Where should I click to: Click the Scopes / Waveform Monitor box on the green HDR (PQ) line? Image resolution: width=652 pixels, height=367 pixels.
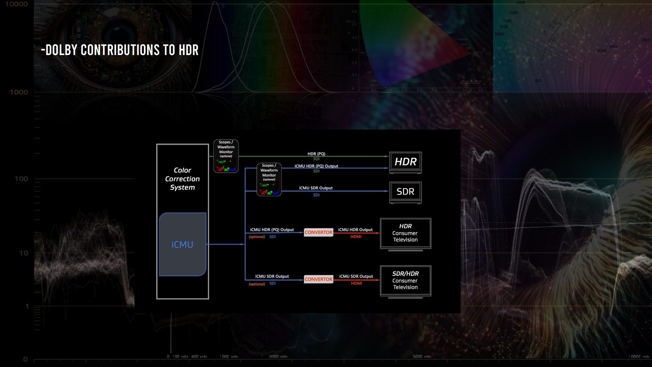coord(226,156)
